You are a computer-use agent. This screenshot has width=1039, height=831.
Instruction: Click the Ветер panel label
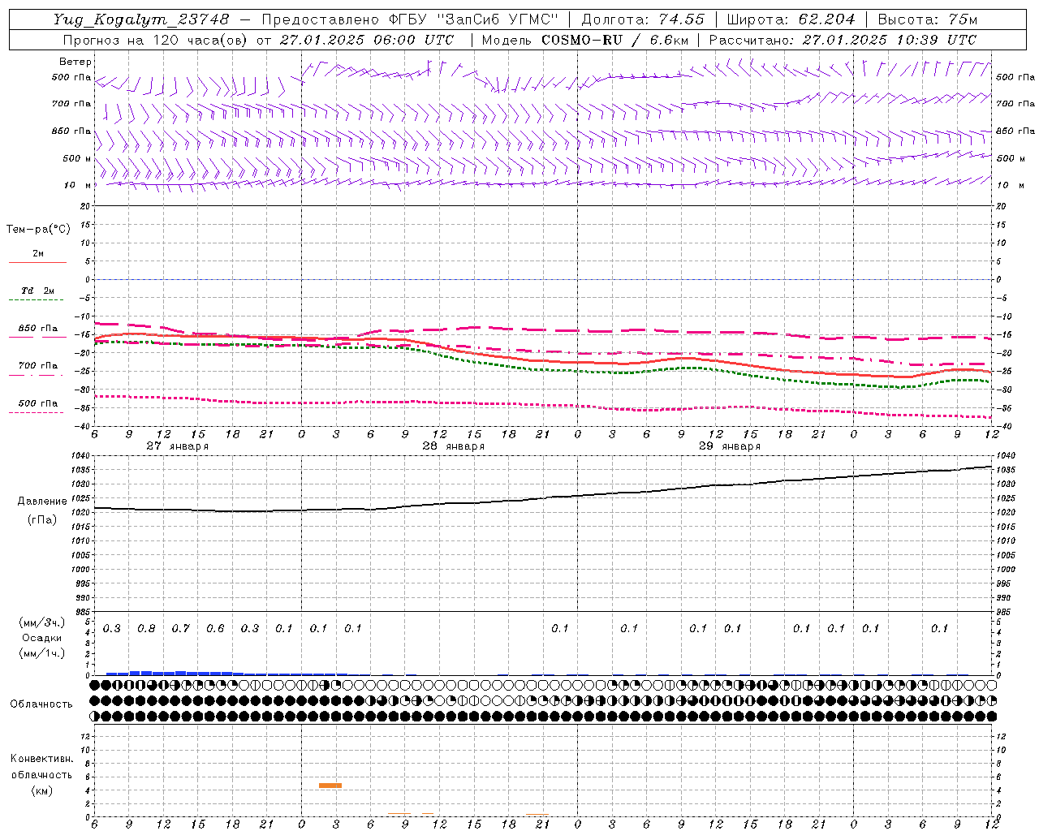(75, 62)
